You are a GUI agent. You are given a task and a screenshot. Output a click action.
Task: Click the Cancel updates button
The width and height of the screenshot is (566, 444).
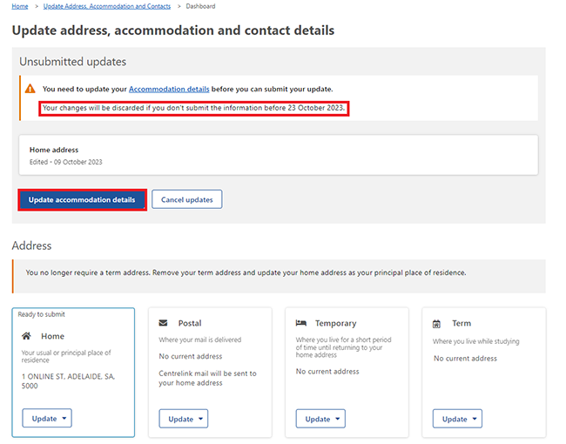(x=187, y=199)
